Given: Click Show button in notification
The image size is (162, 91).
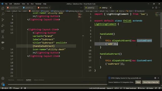Looking at the screenshot, I should pos(138,82).
